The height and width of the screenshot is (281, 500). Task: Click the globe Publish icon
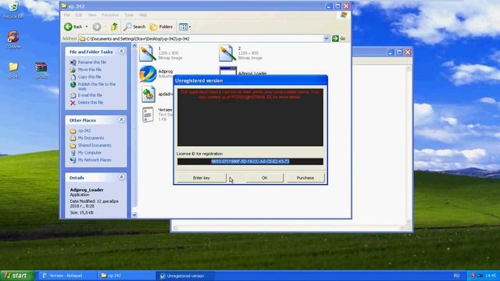(x=73, y=84)
